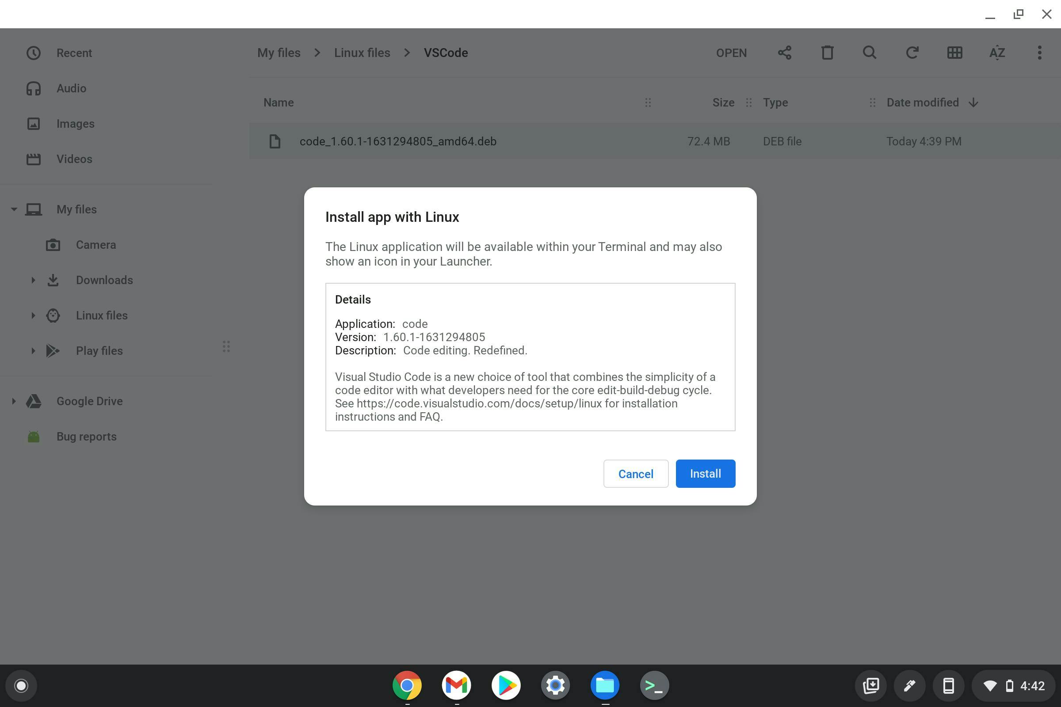Open the share options menu

[x=784, y=53]
